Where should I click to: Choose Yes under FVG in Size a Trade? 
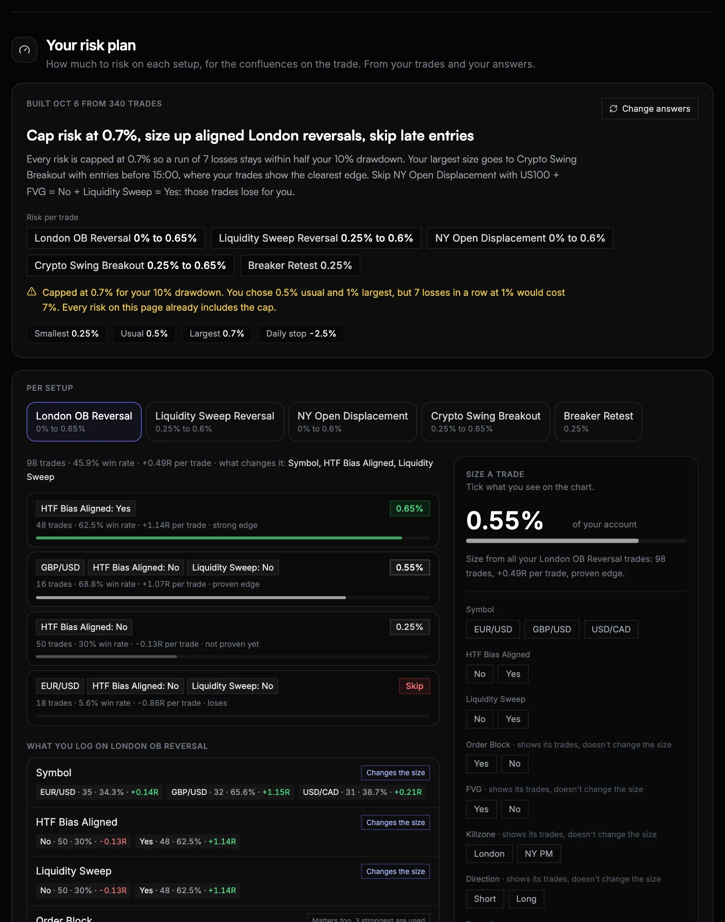(x=481, y=809)
